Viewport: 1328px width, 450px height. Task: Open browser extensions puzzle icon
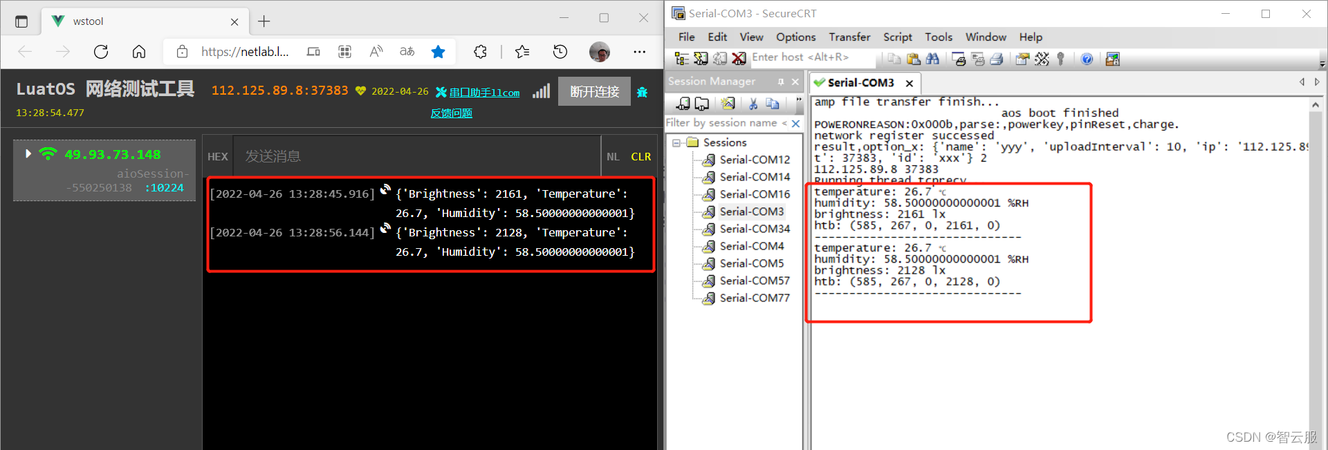(x=480, y=51)
